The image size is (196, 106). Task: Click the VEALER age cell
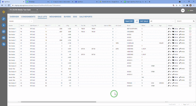pyautogui.click(x=161, y=43)
